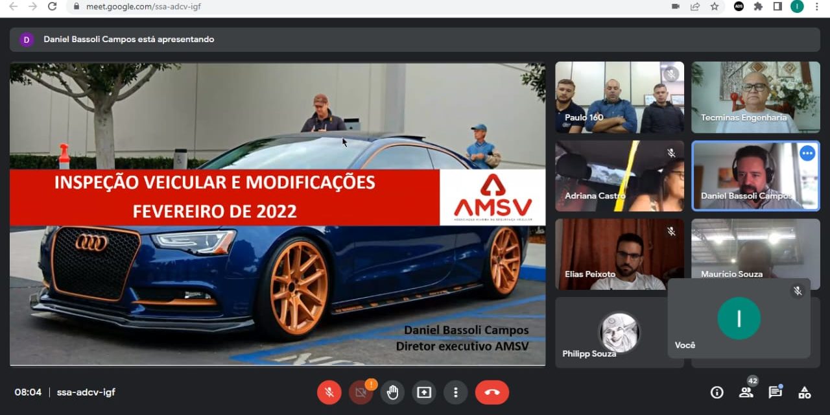Click the Tecminas Engenharia participant tile

click(755, 97)
